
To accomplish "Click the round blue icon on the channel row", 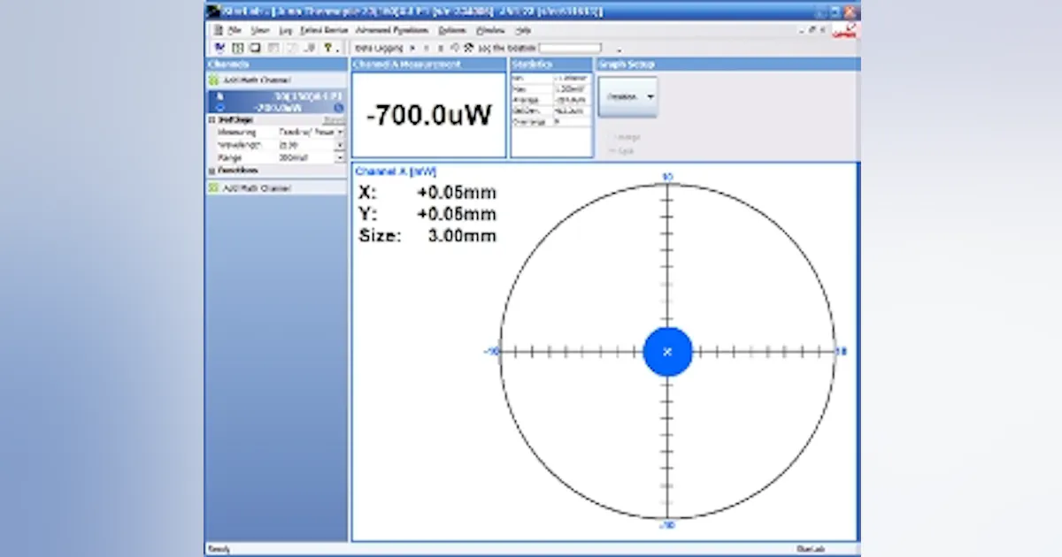I will coord(338,107).
